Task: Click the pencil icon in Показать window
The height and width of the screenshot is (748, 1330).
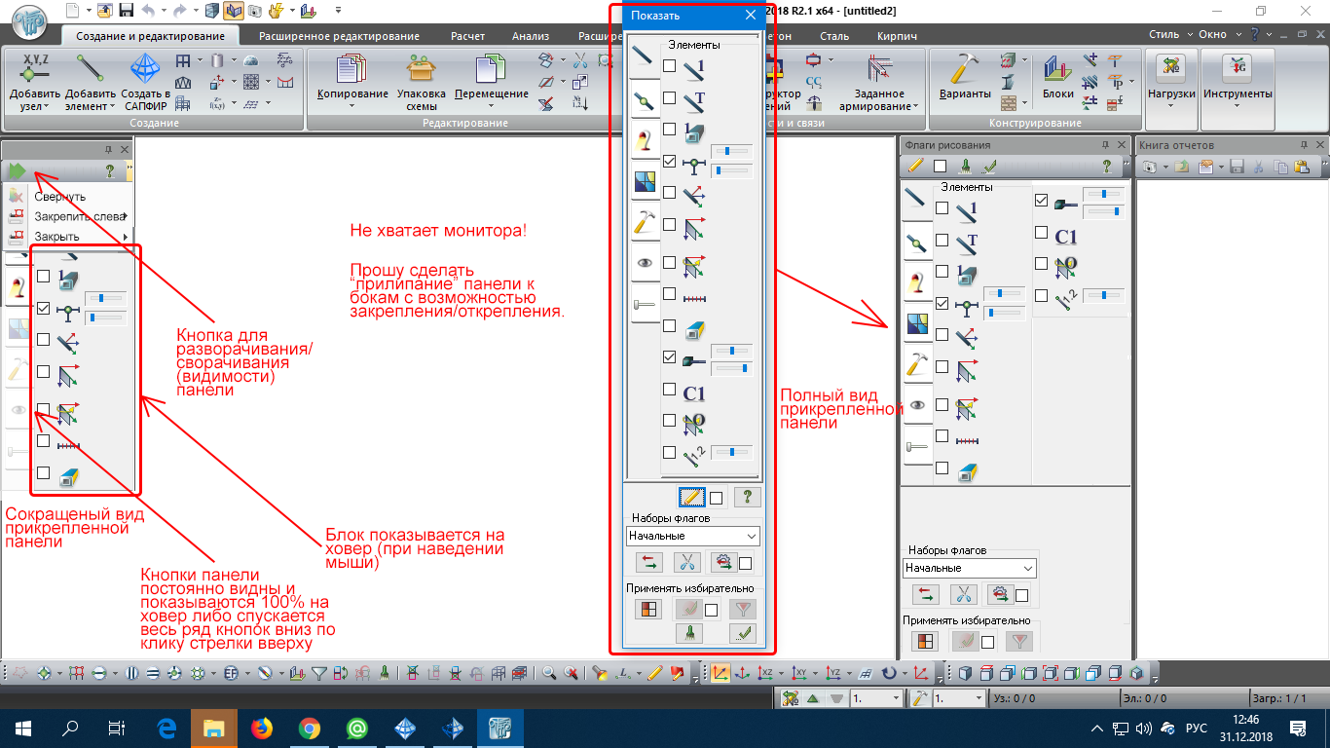Action: [692, 498]
